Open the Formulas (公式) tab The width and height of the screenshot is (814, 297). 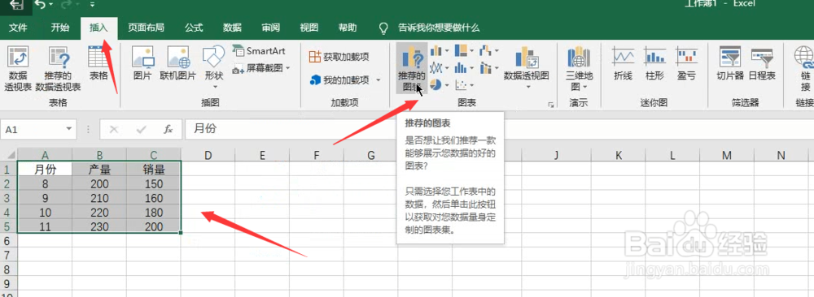194,28
